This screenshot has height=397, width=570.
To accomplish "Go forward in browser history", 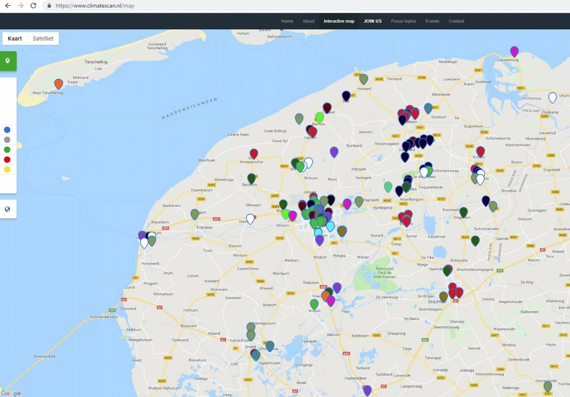I will [21, 6].
